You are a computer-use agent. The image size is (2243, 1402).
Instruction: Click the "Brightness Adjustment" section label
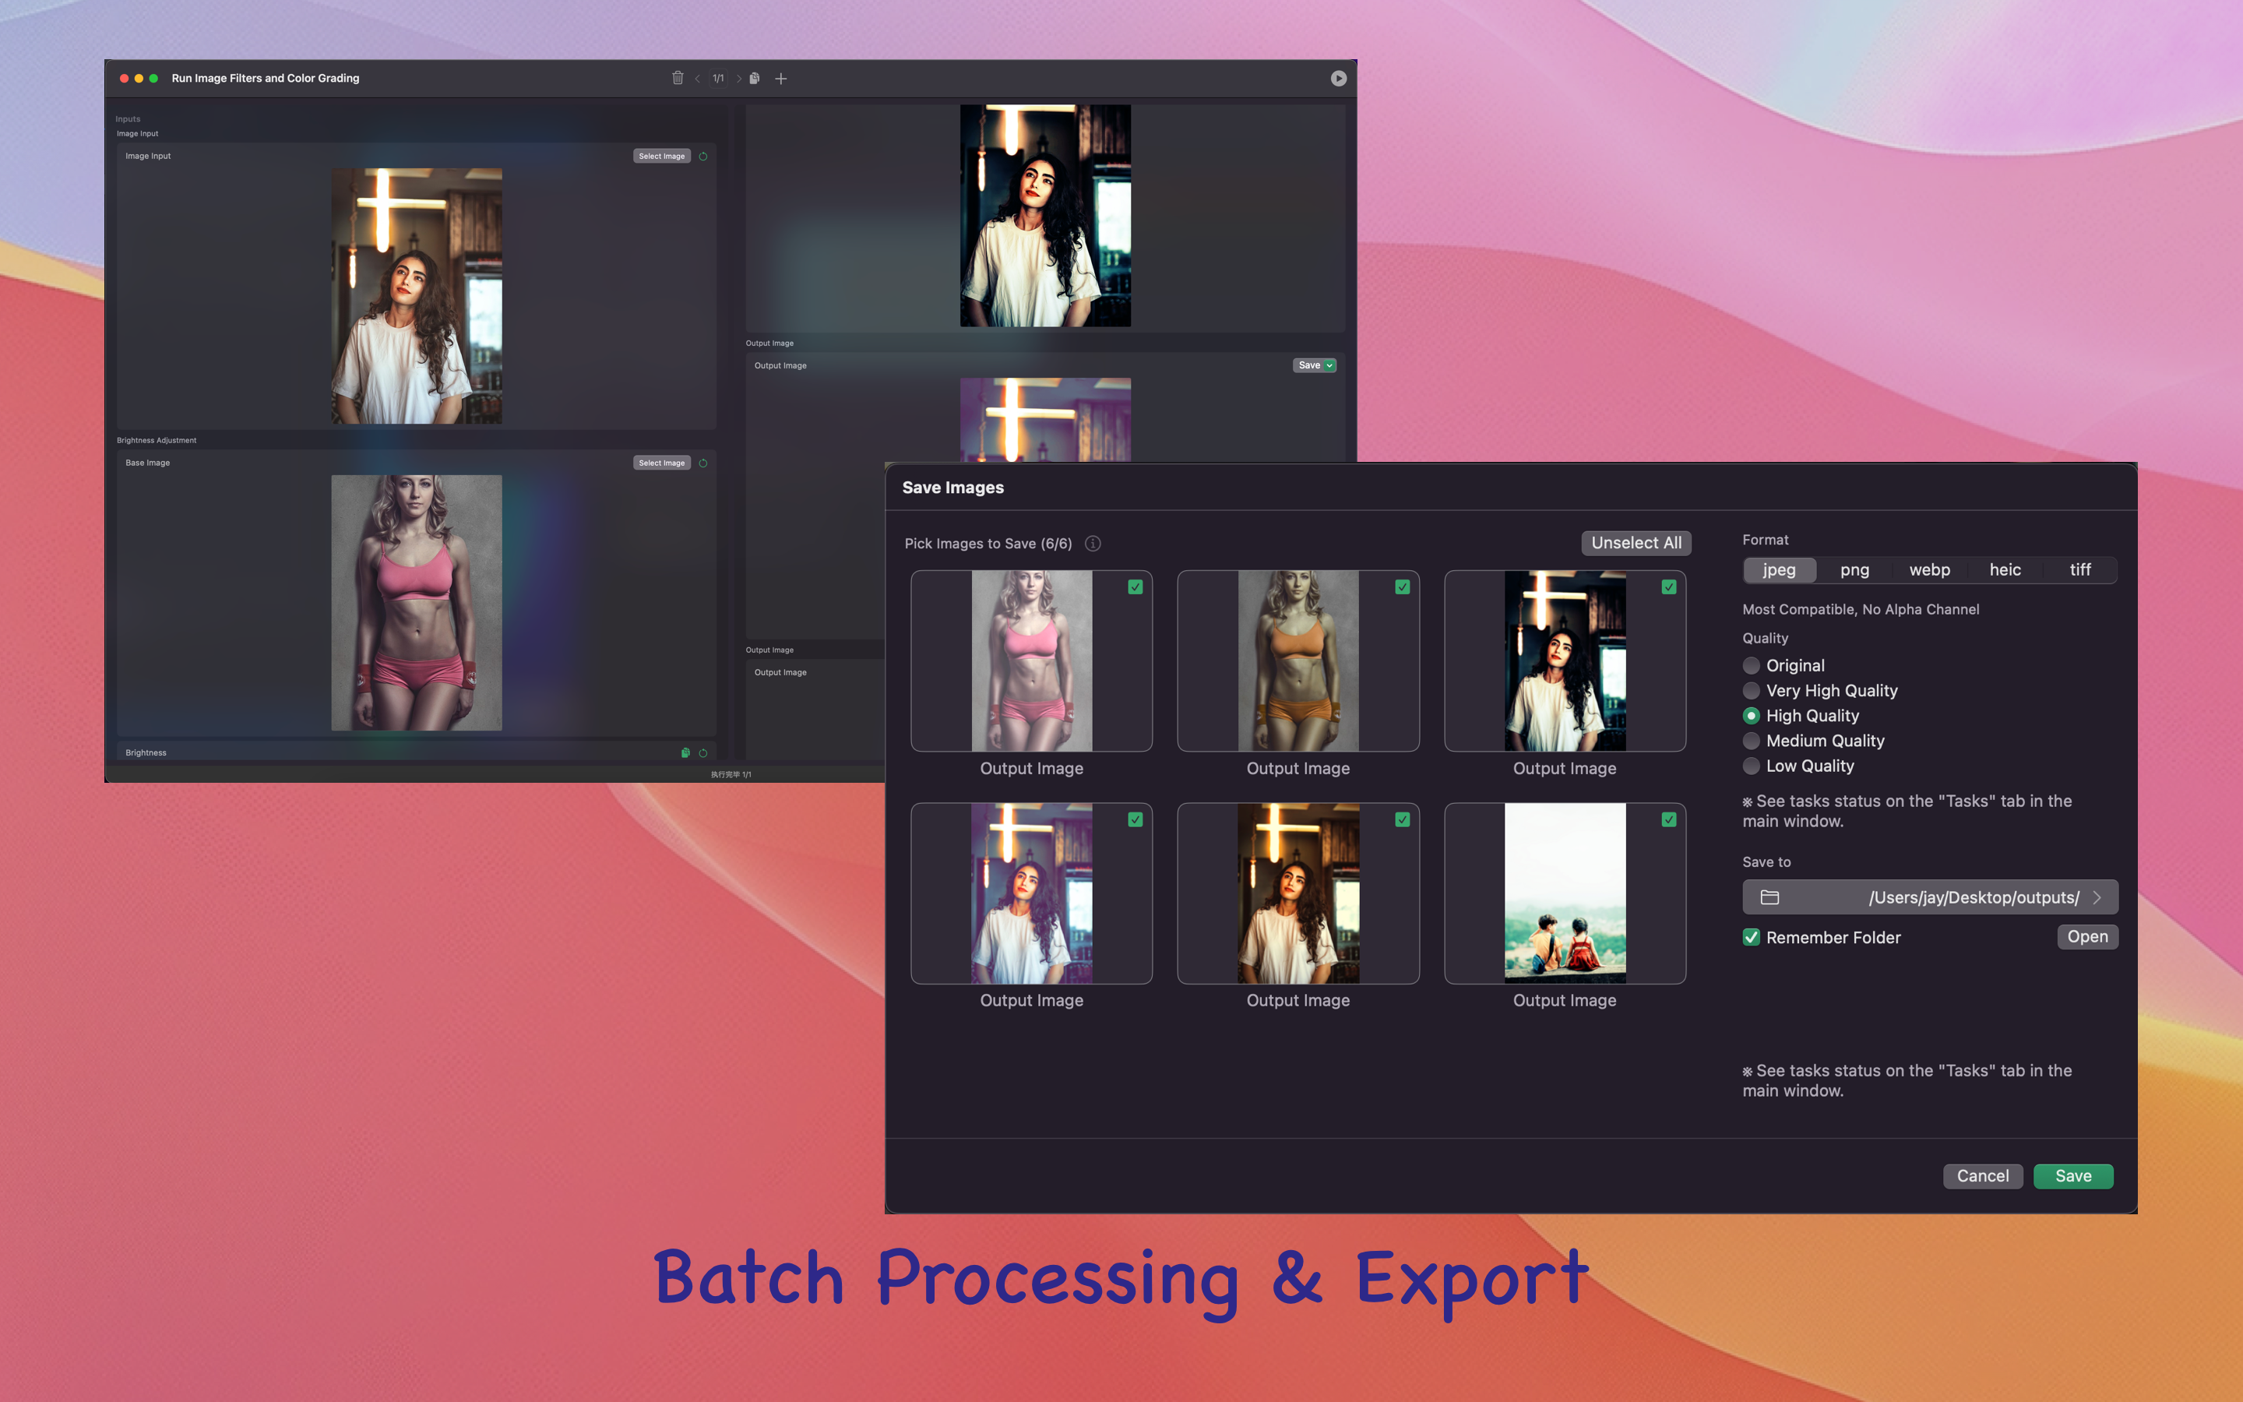tap(157, 440)
